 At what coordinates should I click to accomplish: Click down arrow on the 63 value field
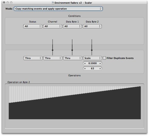(x=85, y=69)
